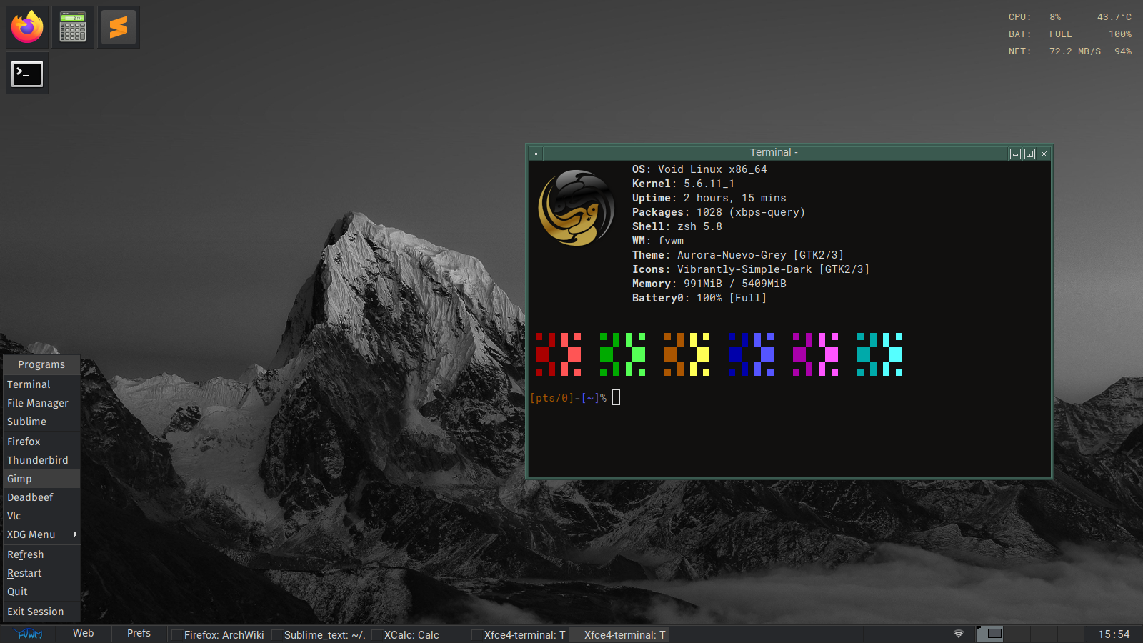The image size is (1143, 643).
Task: Click the neofetch logo image in terminal
Action: 577,208
